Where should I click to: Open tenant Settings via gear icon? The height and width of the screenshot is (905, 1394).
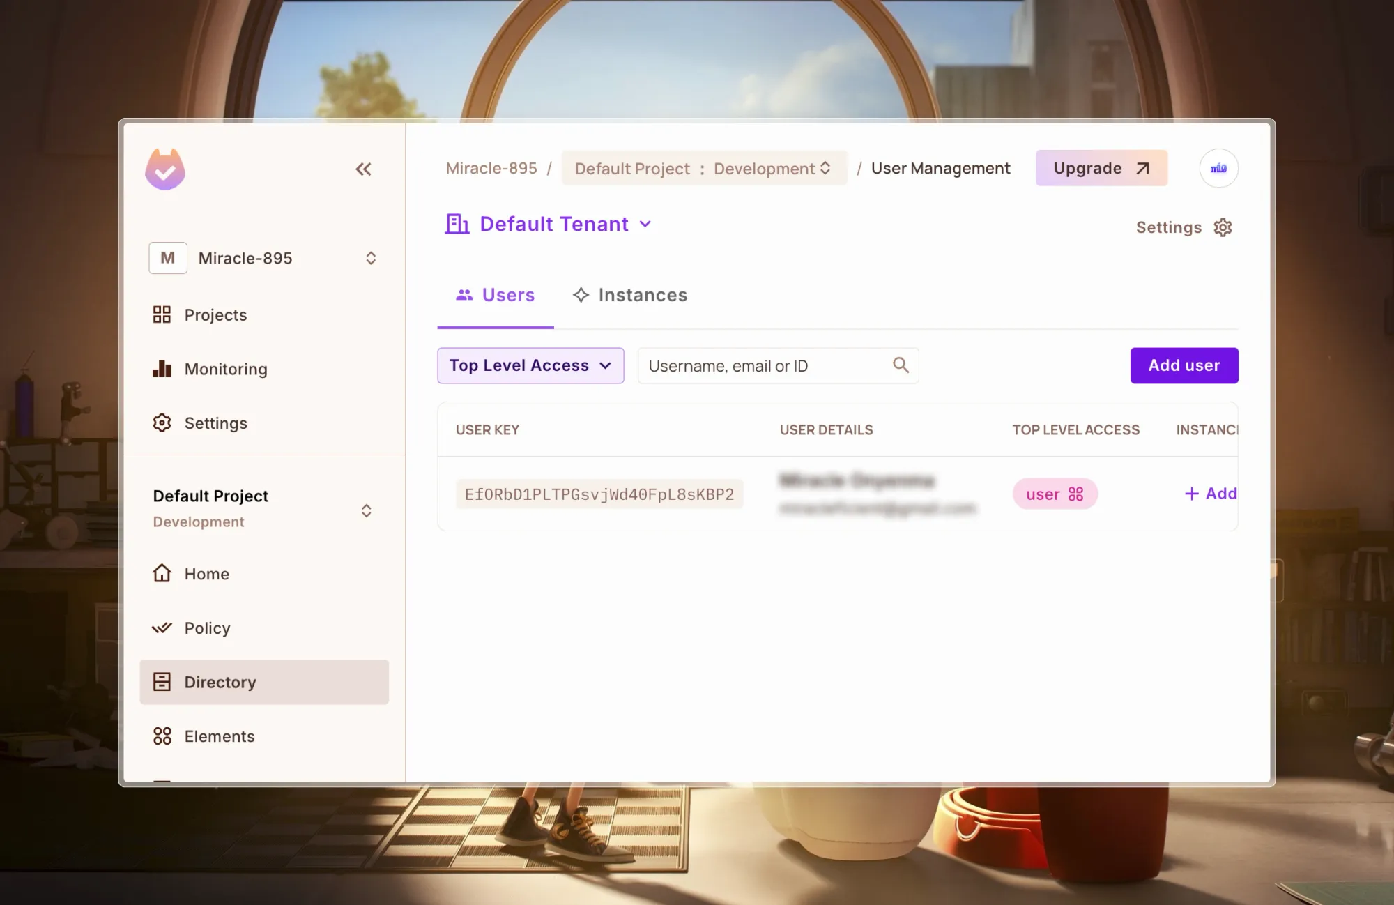pyautogui.click(x=1223, y=227)
